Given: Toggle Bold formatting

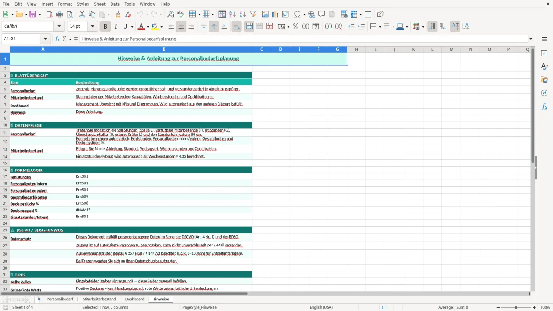Looking at the screenshot, I should click(105, 27).
